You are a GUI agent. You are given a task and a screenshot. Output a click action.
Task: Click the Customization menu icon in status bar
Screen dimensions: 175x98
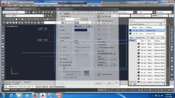coord(172,90)
